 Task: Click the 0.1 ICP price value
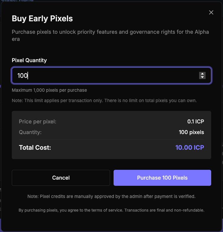(196, 122)
